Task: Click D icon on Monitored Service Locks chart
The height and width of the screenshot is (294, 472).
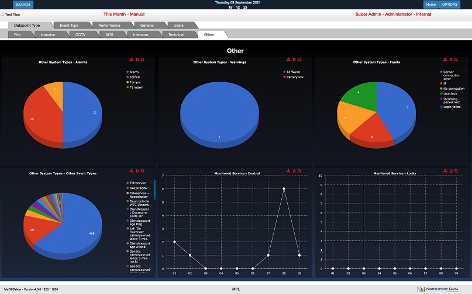Action: pos(452,171)
